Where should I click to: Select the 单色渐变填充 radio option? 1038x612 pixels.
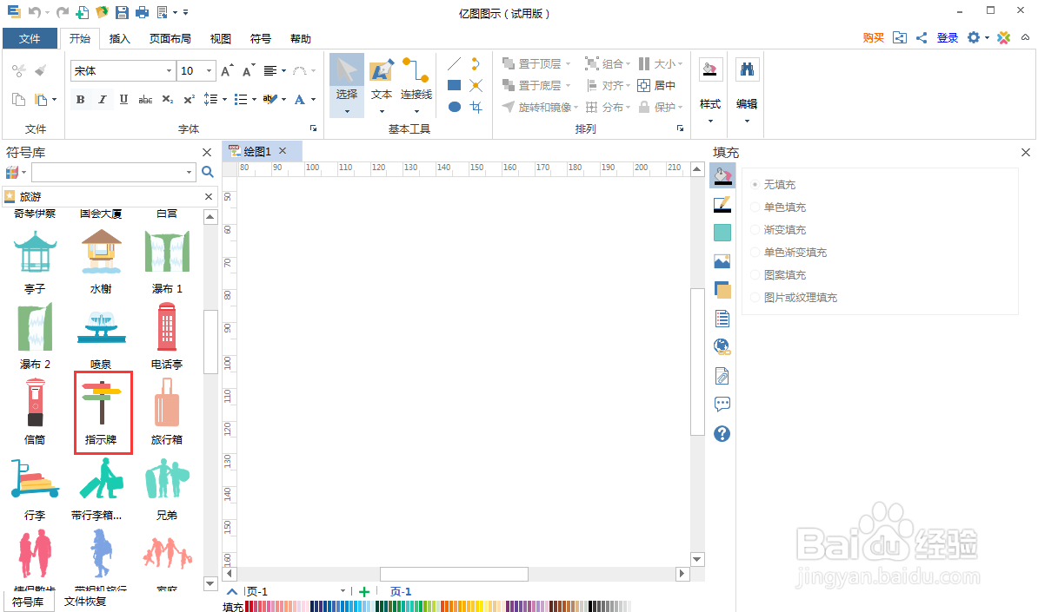[x=755, y=252]
